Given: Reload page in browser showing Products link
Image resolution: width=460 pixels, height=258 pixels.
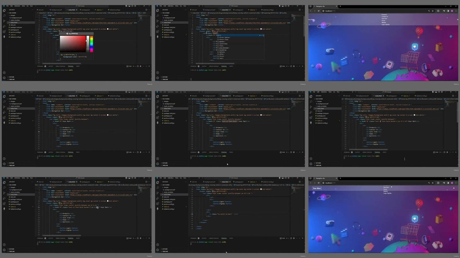Looking at the screenshot, I should pos(319,11).
